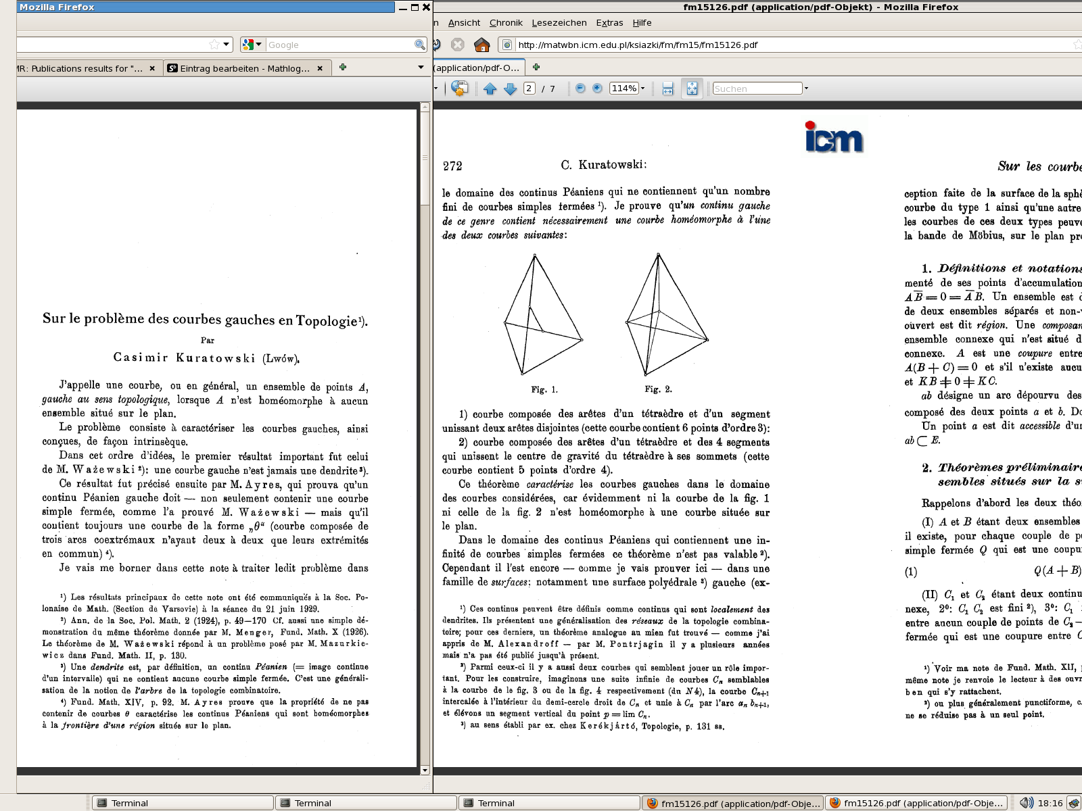Open the Lesezeichen menu
The image size is (1082, 811).
[559, 22]
